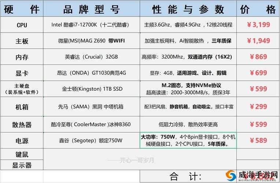Click the 内存 row label
The image size is (280, 183).
(22, 57)
